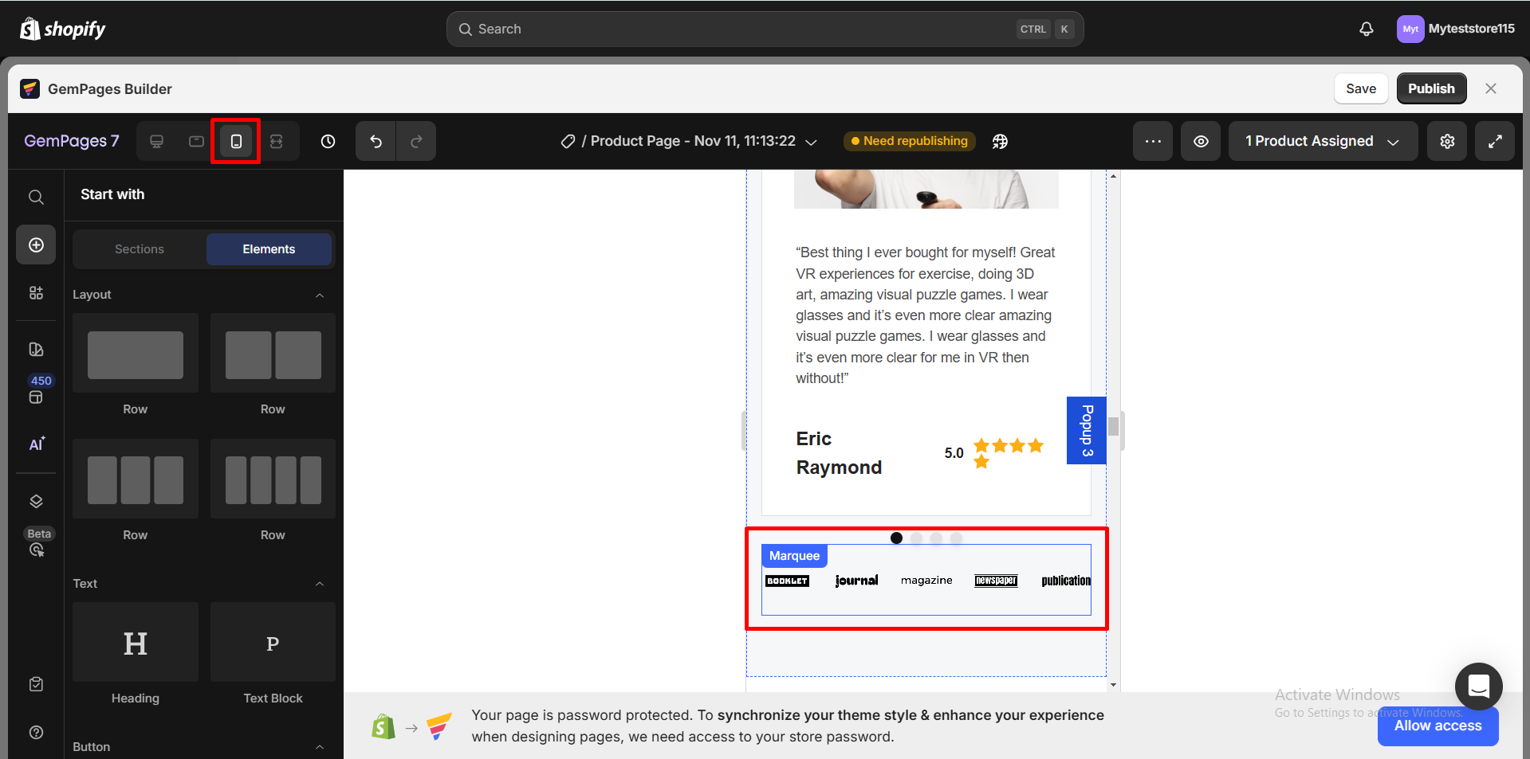Select the Elements tab
The image size is (1530, 759).
pos(269,248)
